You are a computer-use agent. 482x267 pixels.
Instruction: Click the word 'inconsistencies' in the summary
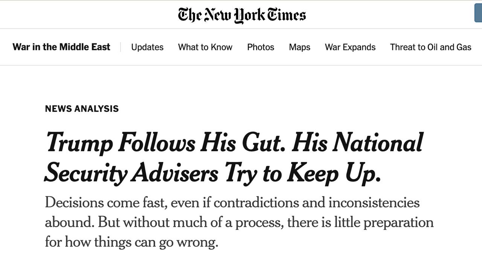pos(374,203)
